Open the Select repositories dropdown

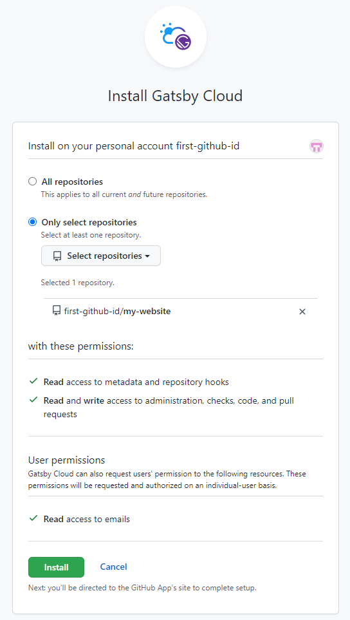click(x=101, y=256)
